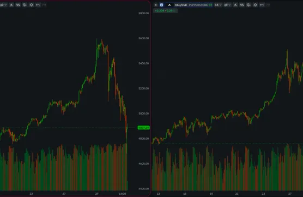
Task: Open the 1h timeframe dropdown
Action: point(218,5)
